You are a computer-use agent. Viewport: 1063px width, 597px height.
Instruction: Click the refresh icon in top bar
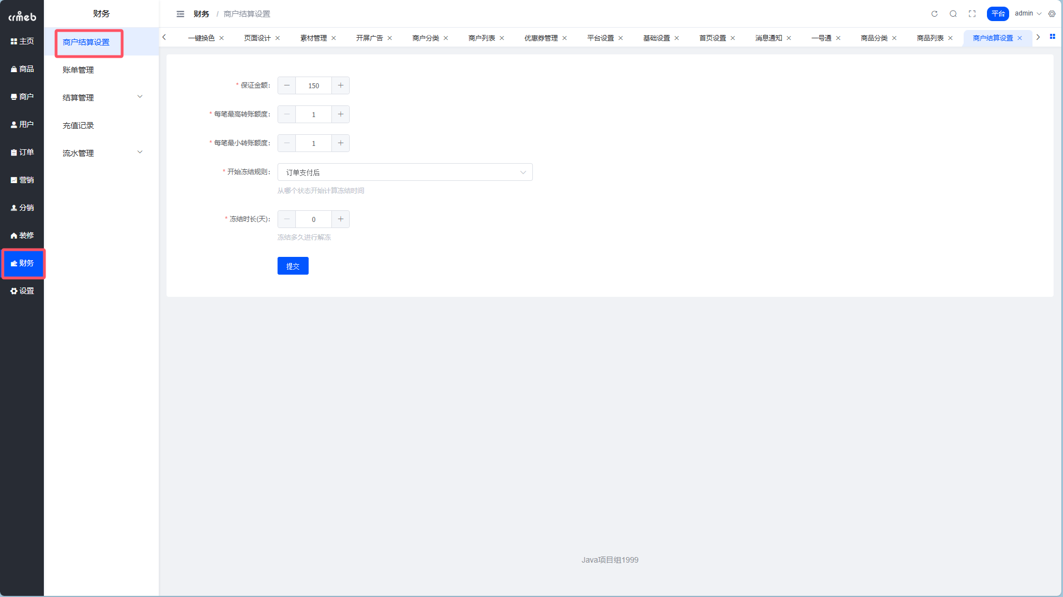click(x=934, y=14)
